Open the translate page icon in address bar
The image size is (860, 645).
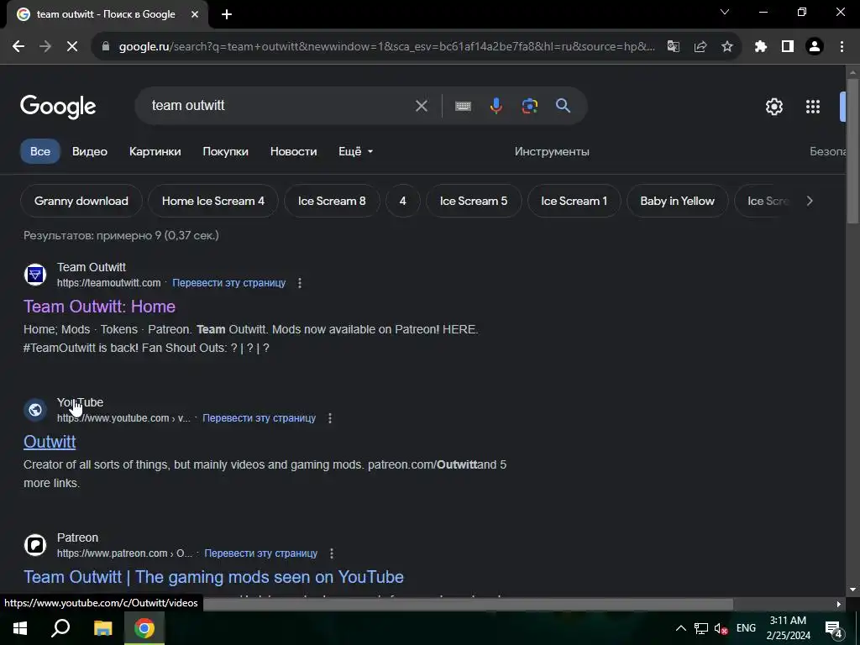tap(673, 47)
